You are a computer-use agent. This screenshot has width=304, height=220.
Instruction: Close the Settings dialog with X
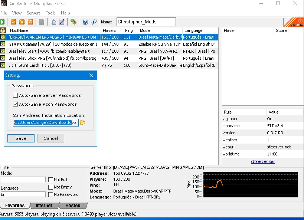pos(91,75)
